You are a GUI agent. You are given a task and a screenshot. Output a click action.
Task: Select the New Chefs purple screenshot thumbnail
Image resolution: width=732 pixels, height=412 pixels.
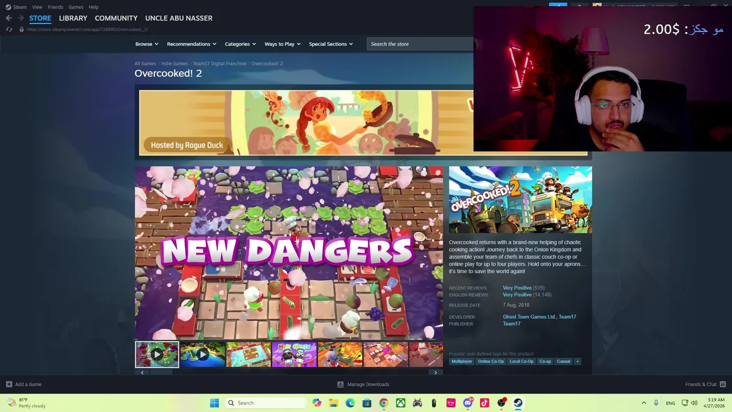pos(294,355)
